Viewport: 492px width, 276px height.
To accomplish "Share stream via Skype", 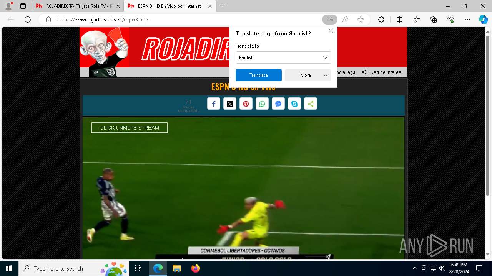I will pos(294,104).
